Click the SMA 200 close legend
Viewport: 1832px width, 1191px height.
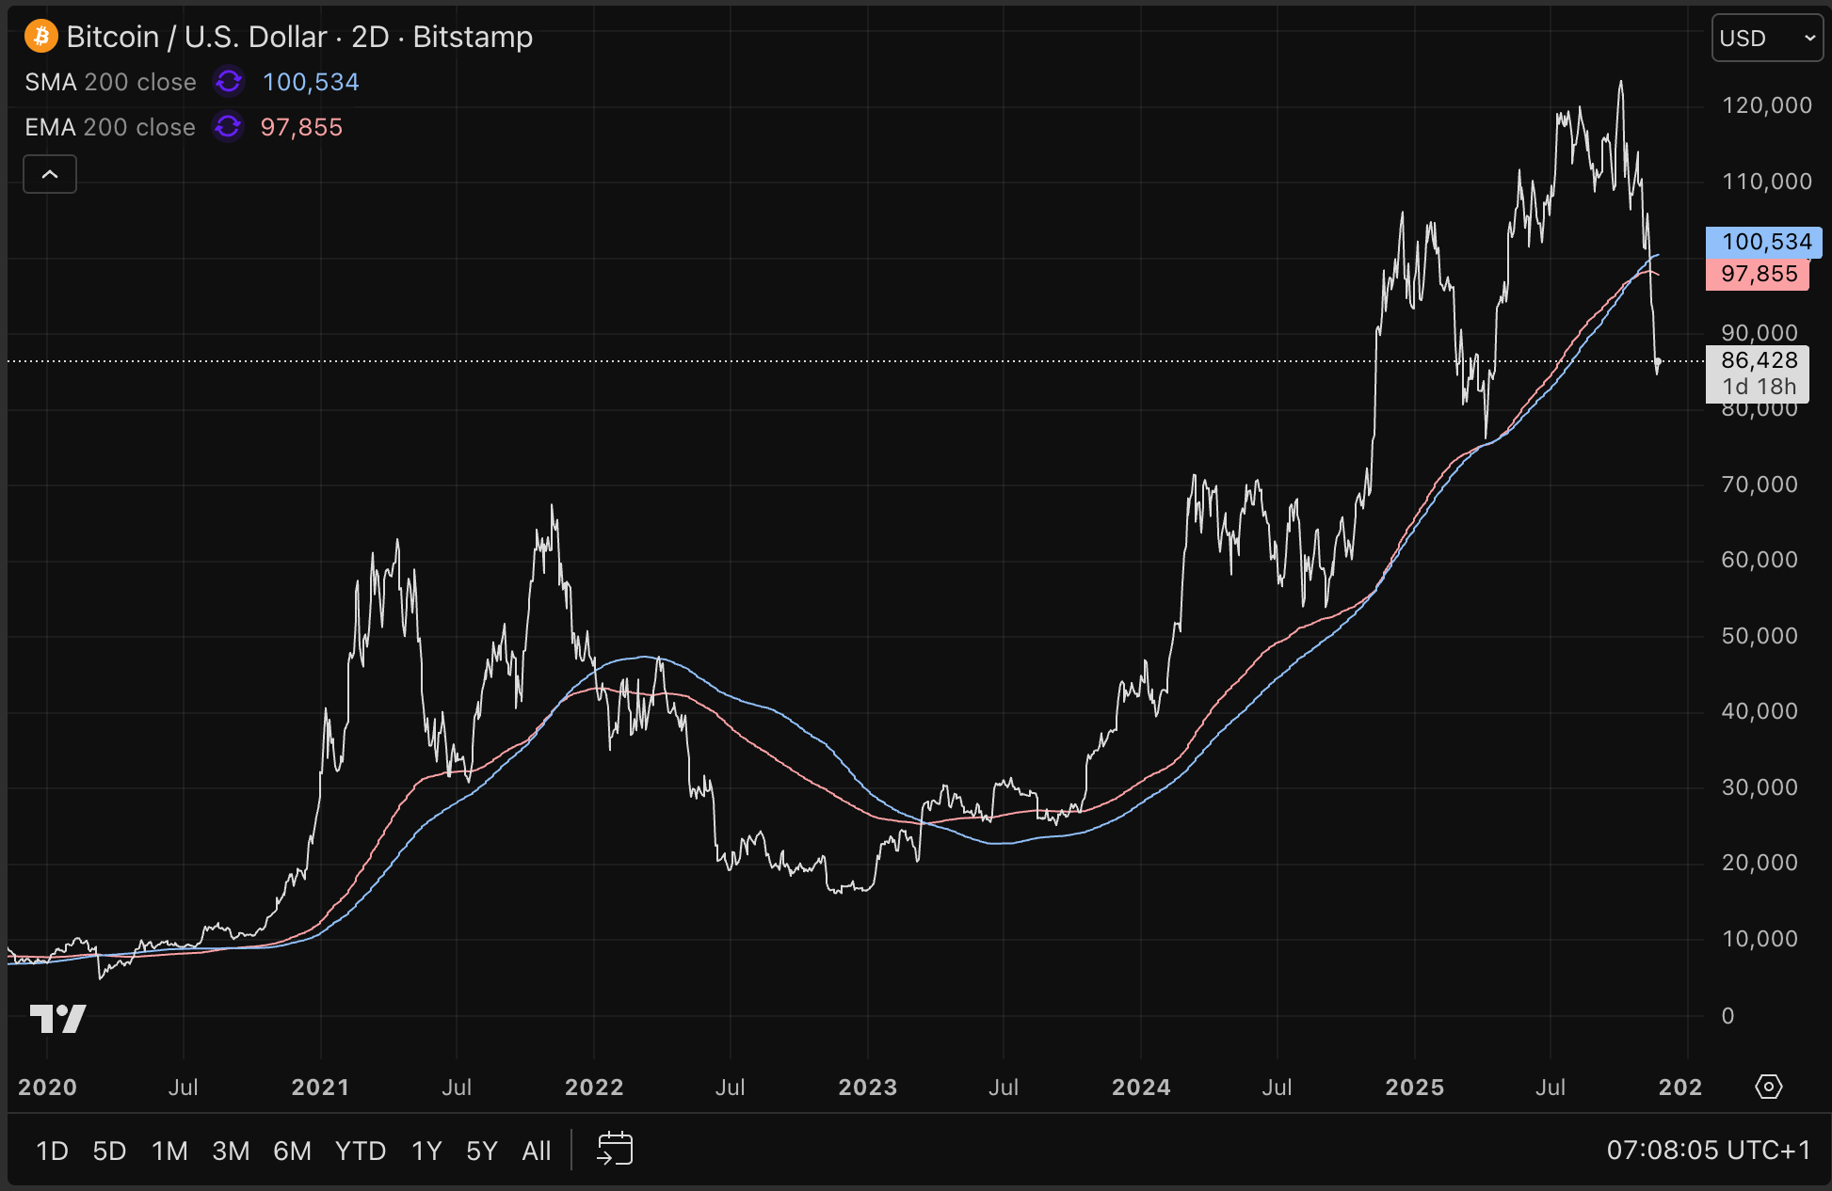110,82
